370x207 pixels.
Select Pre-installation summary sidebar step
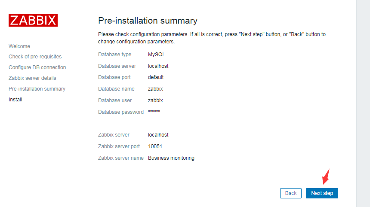[x=37, y=89]
